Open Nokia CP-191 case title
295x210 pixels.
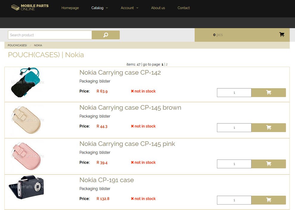click(x=106, y=180)
